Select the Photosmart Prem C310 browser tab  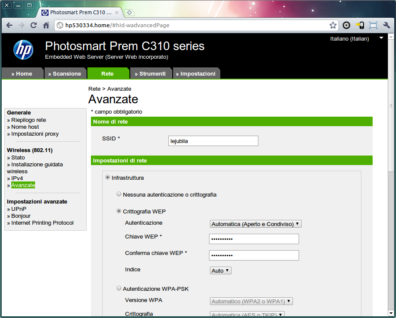click(x=80, y=13)
